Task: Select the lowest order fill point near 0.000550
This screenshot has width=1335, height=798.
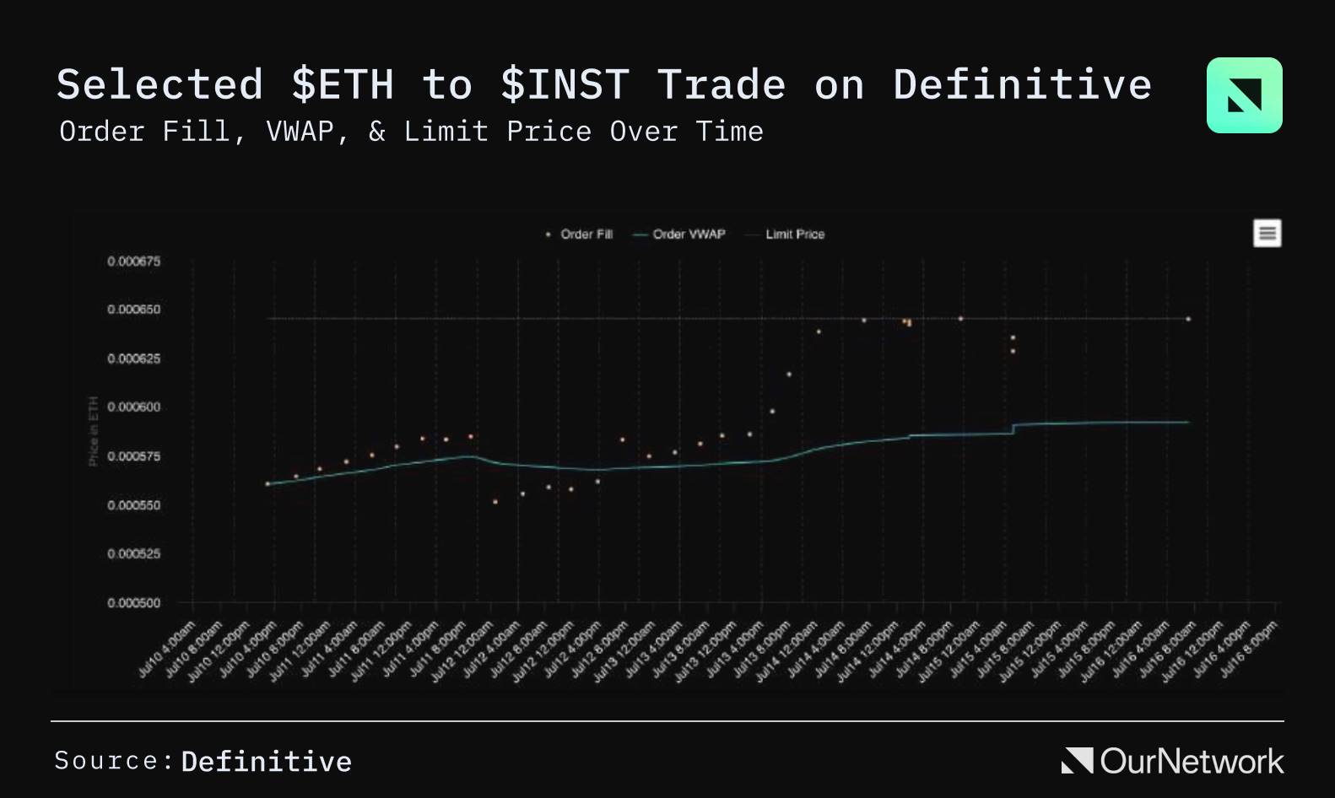Action: (x=495, y=502)
